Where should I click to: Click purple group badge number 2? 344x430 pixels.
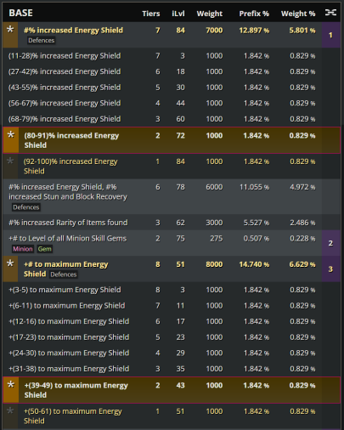[x=330, y=243]
